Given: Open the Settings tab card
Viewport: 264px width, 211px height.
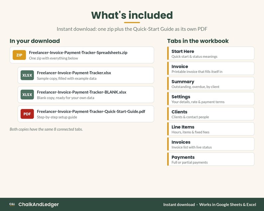Looking at the screenshot, I should [210, 99].
